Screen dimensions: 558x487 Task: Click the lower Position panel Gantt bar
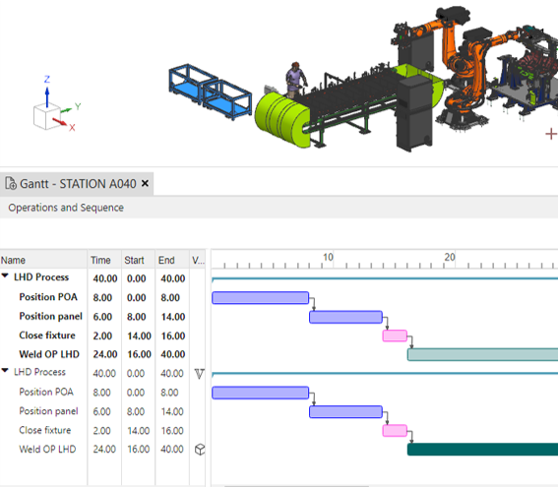(345, 412)
